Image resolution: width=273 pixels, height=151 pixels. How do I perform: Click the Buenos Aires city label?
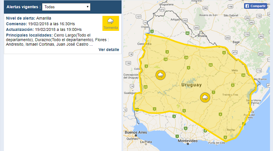tap(136, 133)
